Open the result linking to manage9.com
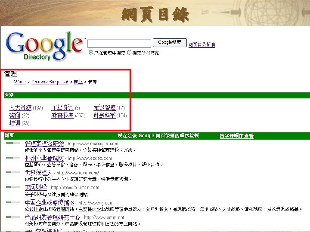 [x=44, y=143]
